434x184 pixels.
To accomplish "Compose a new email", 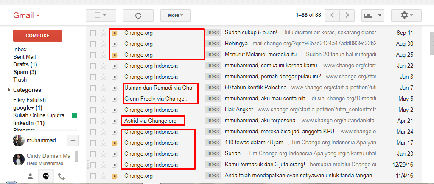I will pyautogui.click(x=37, y=36).
